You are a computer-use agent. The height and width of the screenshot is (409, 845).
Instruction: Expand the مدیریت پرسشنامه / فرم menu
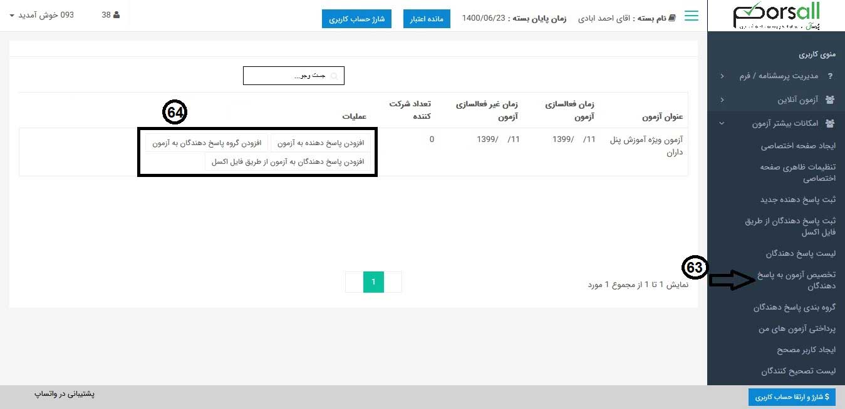(777, 76)
